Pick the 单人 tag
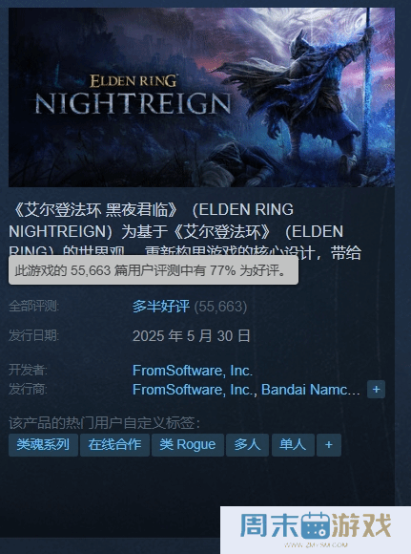Viewport: 411px width, 554px height. pyautogui.click(x=293, y=445)
